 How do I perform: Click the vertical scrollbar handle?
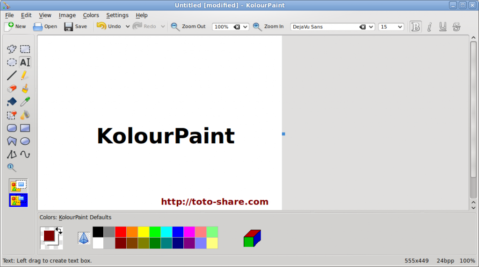pos(473,110)
